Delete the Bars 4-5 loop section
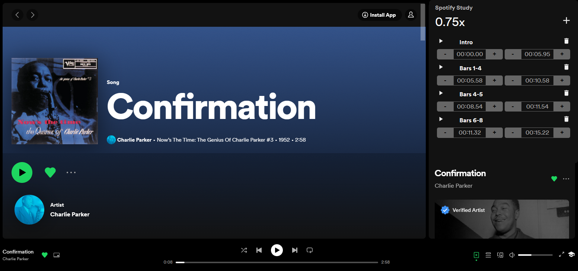 coord(566,93)
